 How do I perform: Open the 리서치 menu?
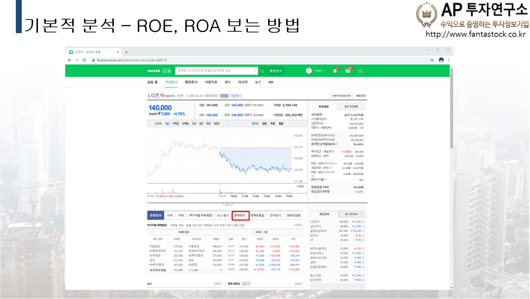243,82
